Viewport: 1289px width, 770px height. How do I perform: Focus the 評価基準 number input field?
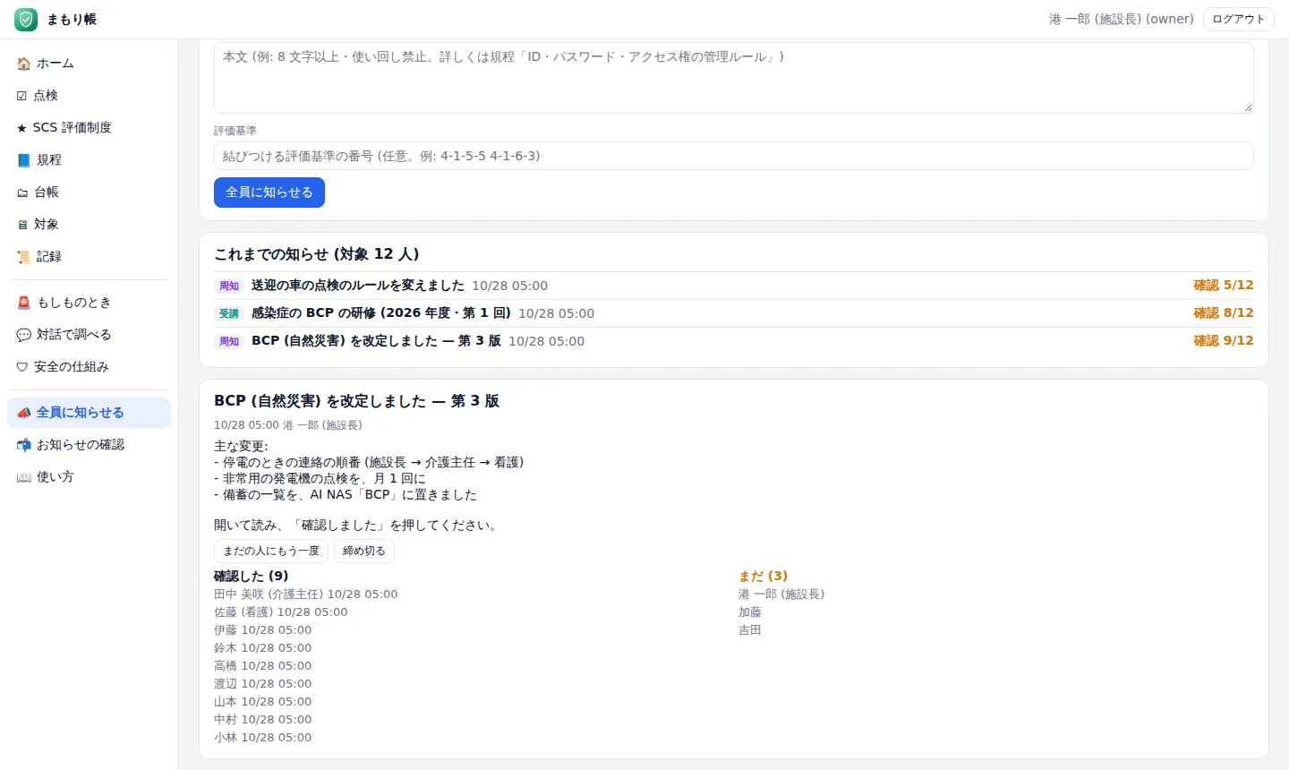point(734,156)
